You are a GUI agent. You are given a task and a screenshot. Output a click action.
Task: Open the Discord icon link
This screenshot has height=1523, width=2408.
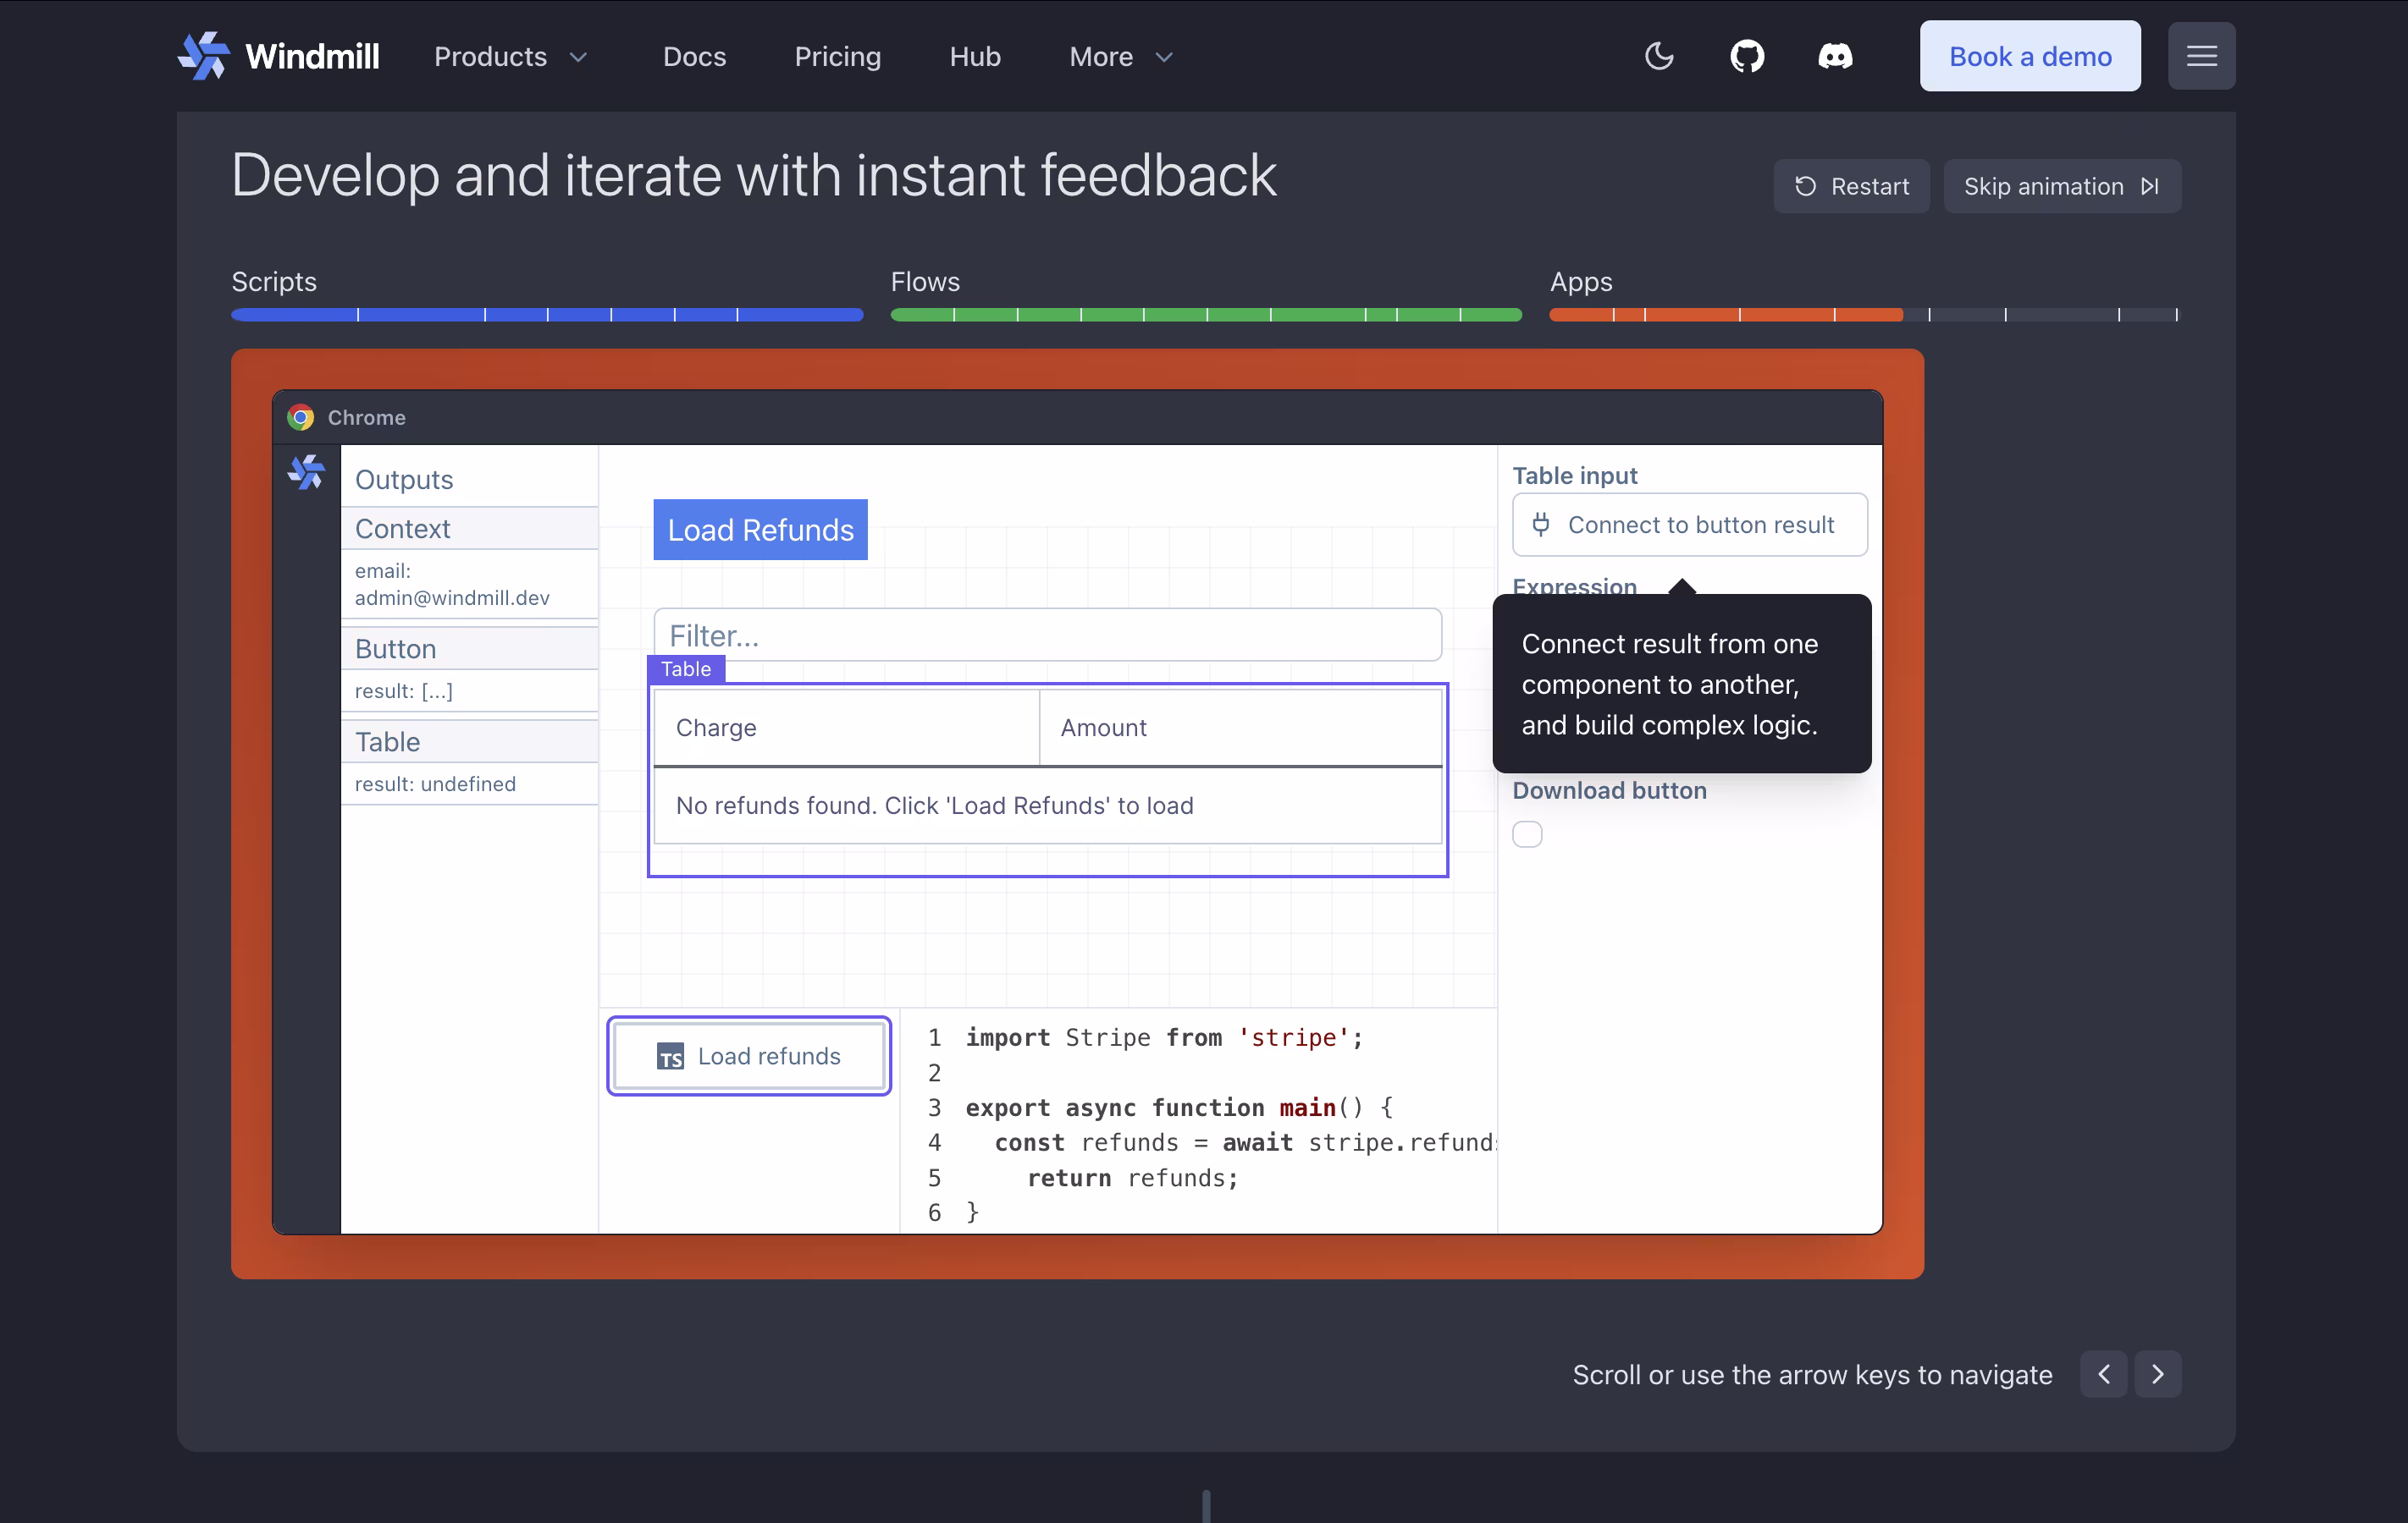pyautogui.click(x=1835, y=56)
